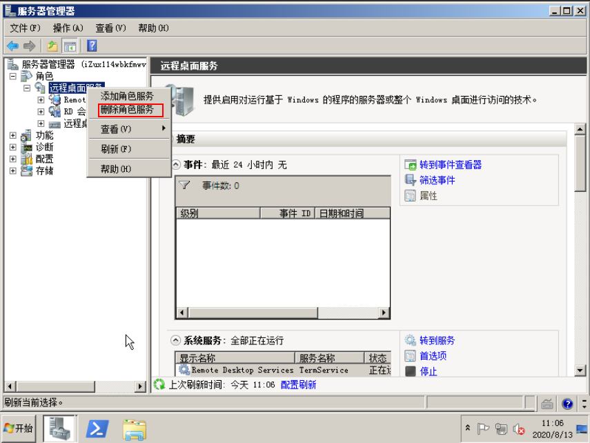This screenshot has height=443, width=590.
Task: Click the 诊断 diagnostics tree icon
Action: [x=26, y=147]
